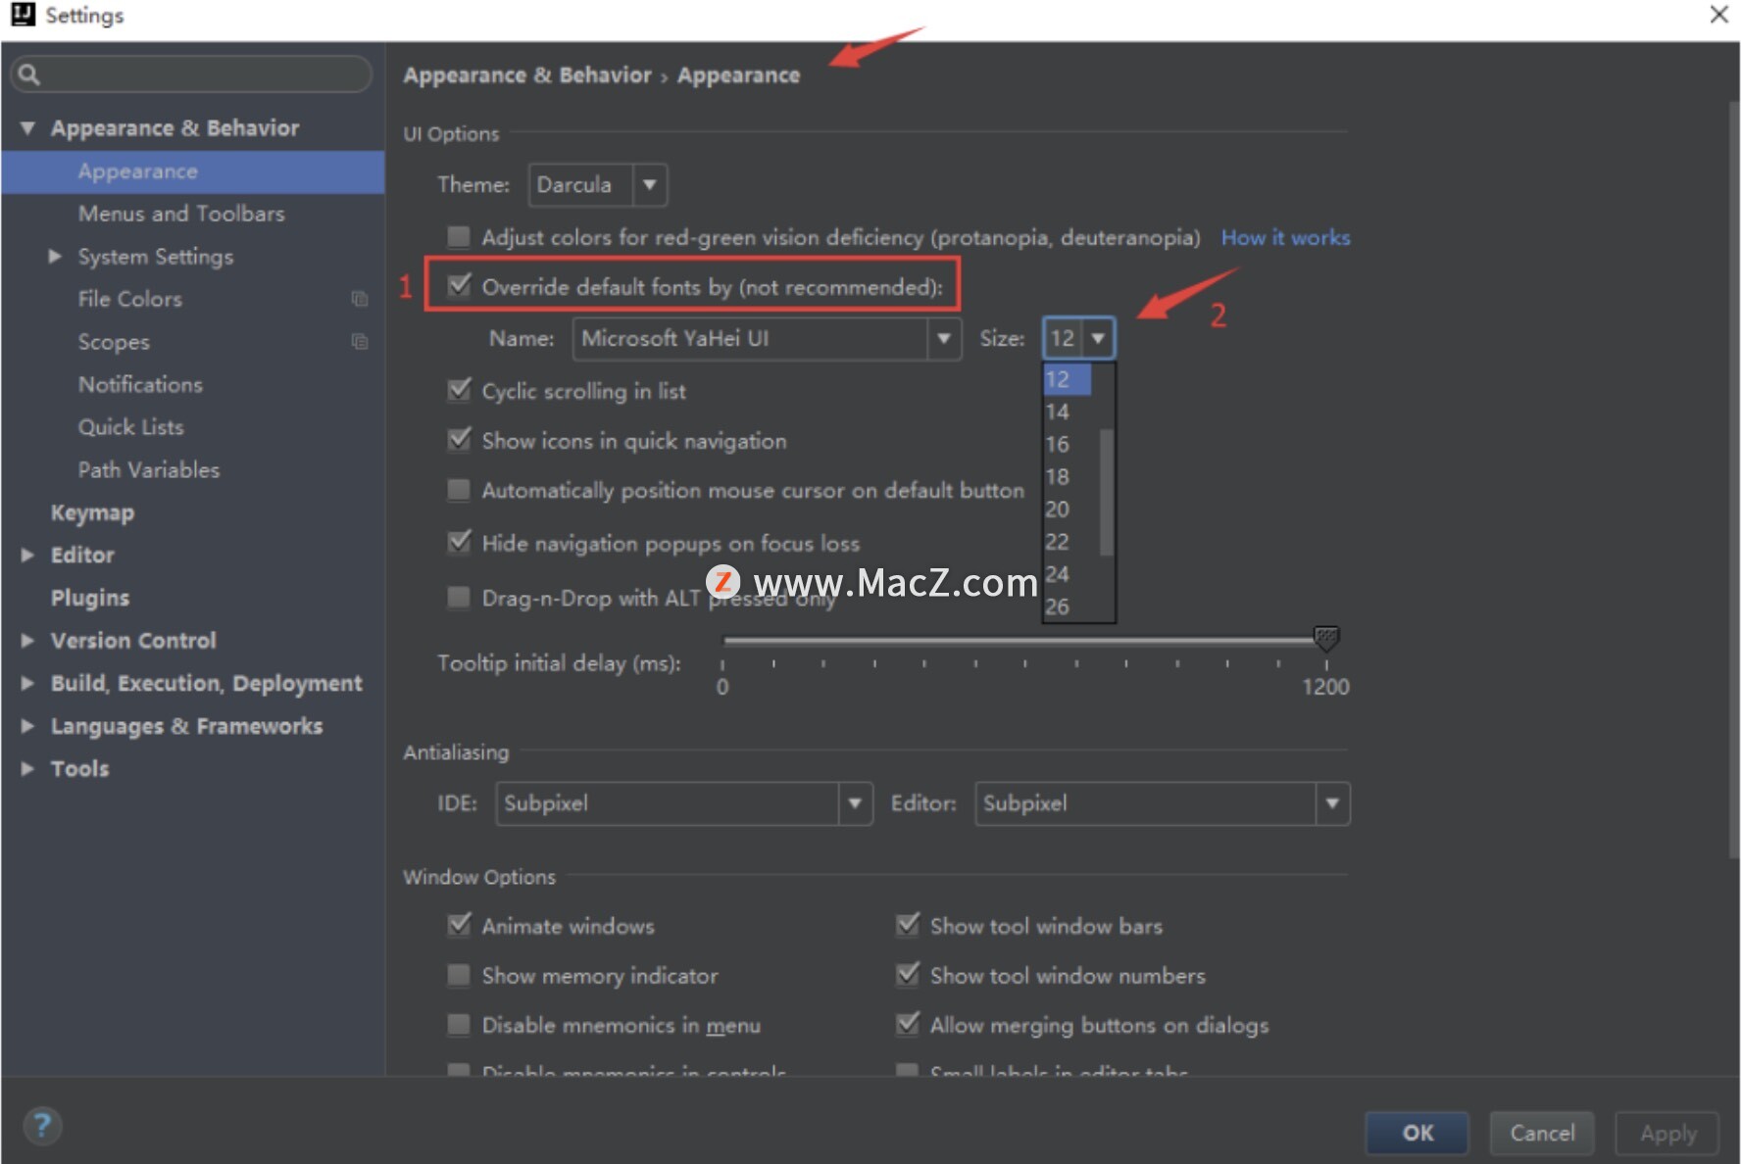
Task: Open Menus and Toolbars settings
Action: click(x=181, y=214)
